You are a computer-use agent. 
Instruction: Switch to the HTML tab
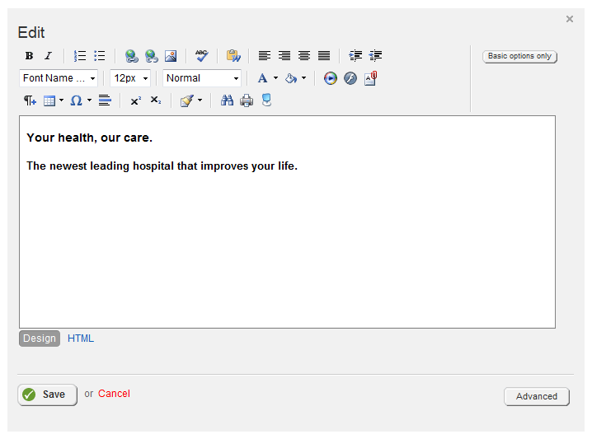(x=81, y=339)
